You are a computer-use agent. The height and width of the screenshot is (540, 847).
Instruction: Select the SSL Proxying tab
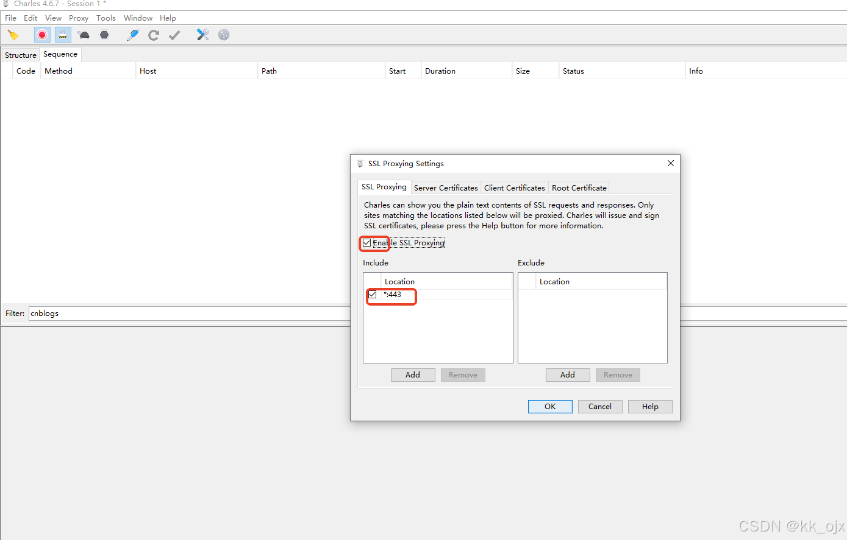click(384, 187)
